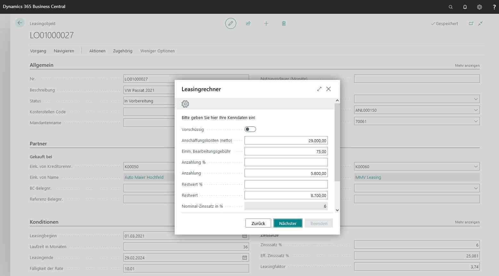This screenshot has height=276, width=499.
Task: Click the dialog scrollbar down arrow
Action: pyautogui.click(x=337, y=210)
